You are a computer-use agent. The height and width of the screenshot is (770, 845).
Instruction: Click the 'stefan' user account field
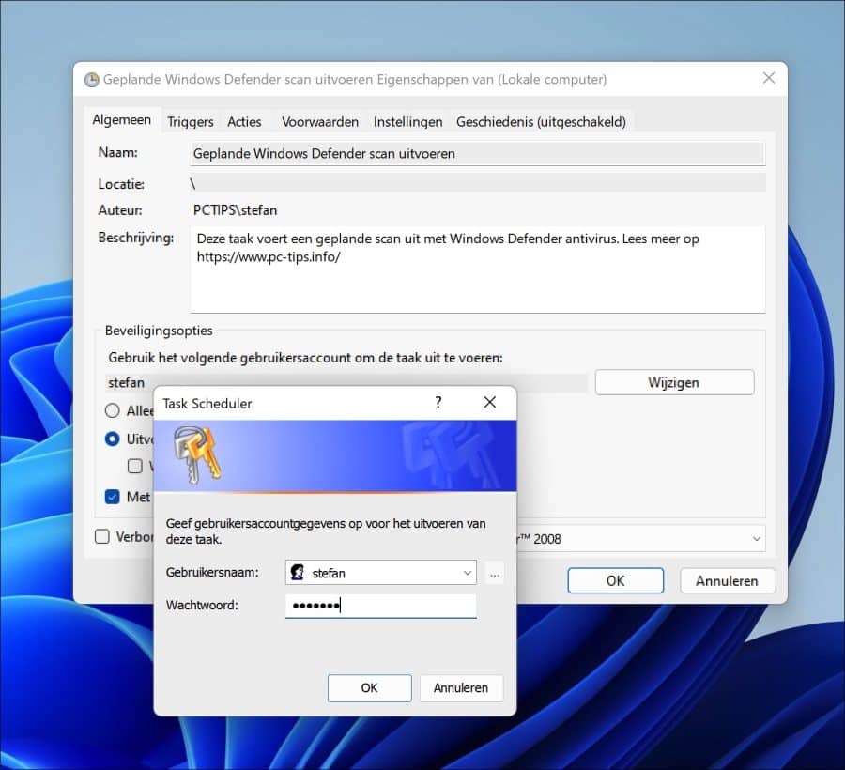pyautogui.click(x=346, y=382)
